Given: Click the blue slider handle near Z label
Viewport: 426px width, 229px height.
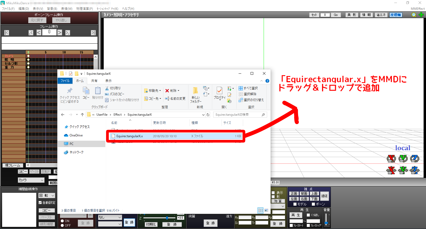Looking at the screenshot, I should click(x=167, y=218).
